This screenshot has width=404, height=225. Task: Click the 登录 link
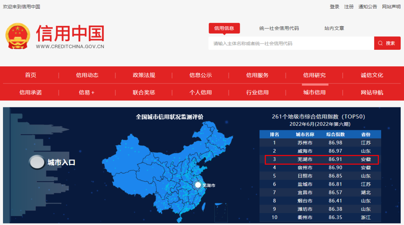pos(334,6)
